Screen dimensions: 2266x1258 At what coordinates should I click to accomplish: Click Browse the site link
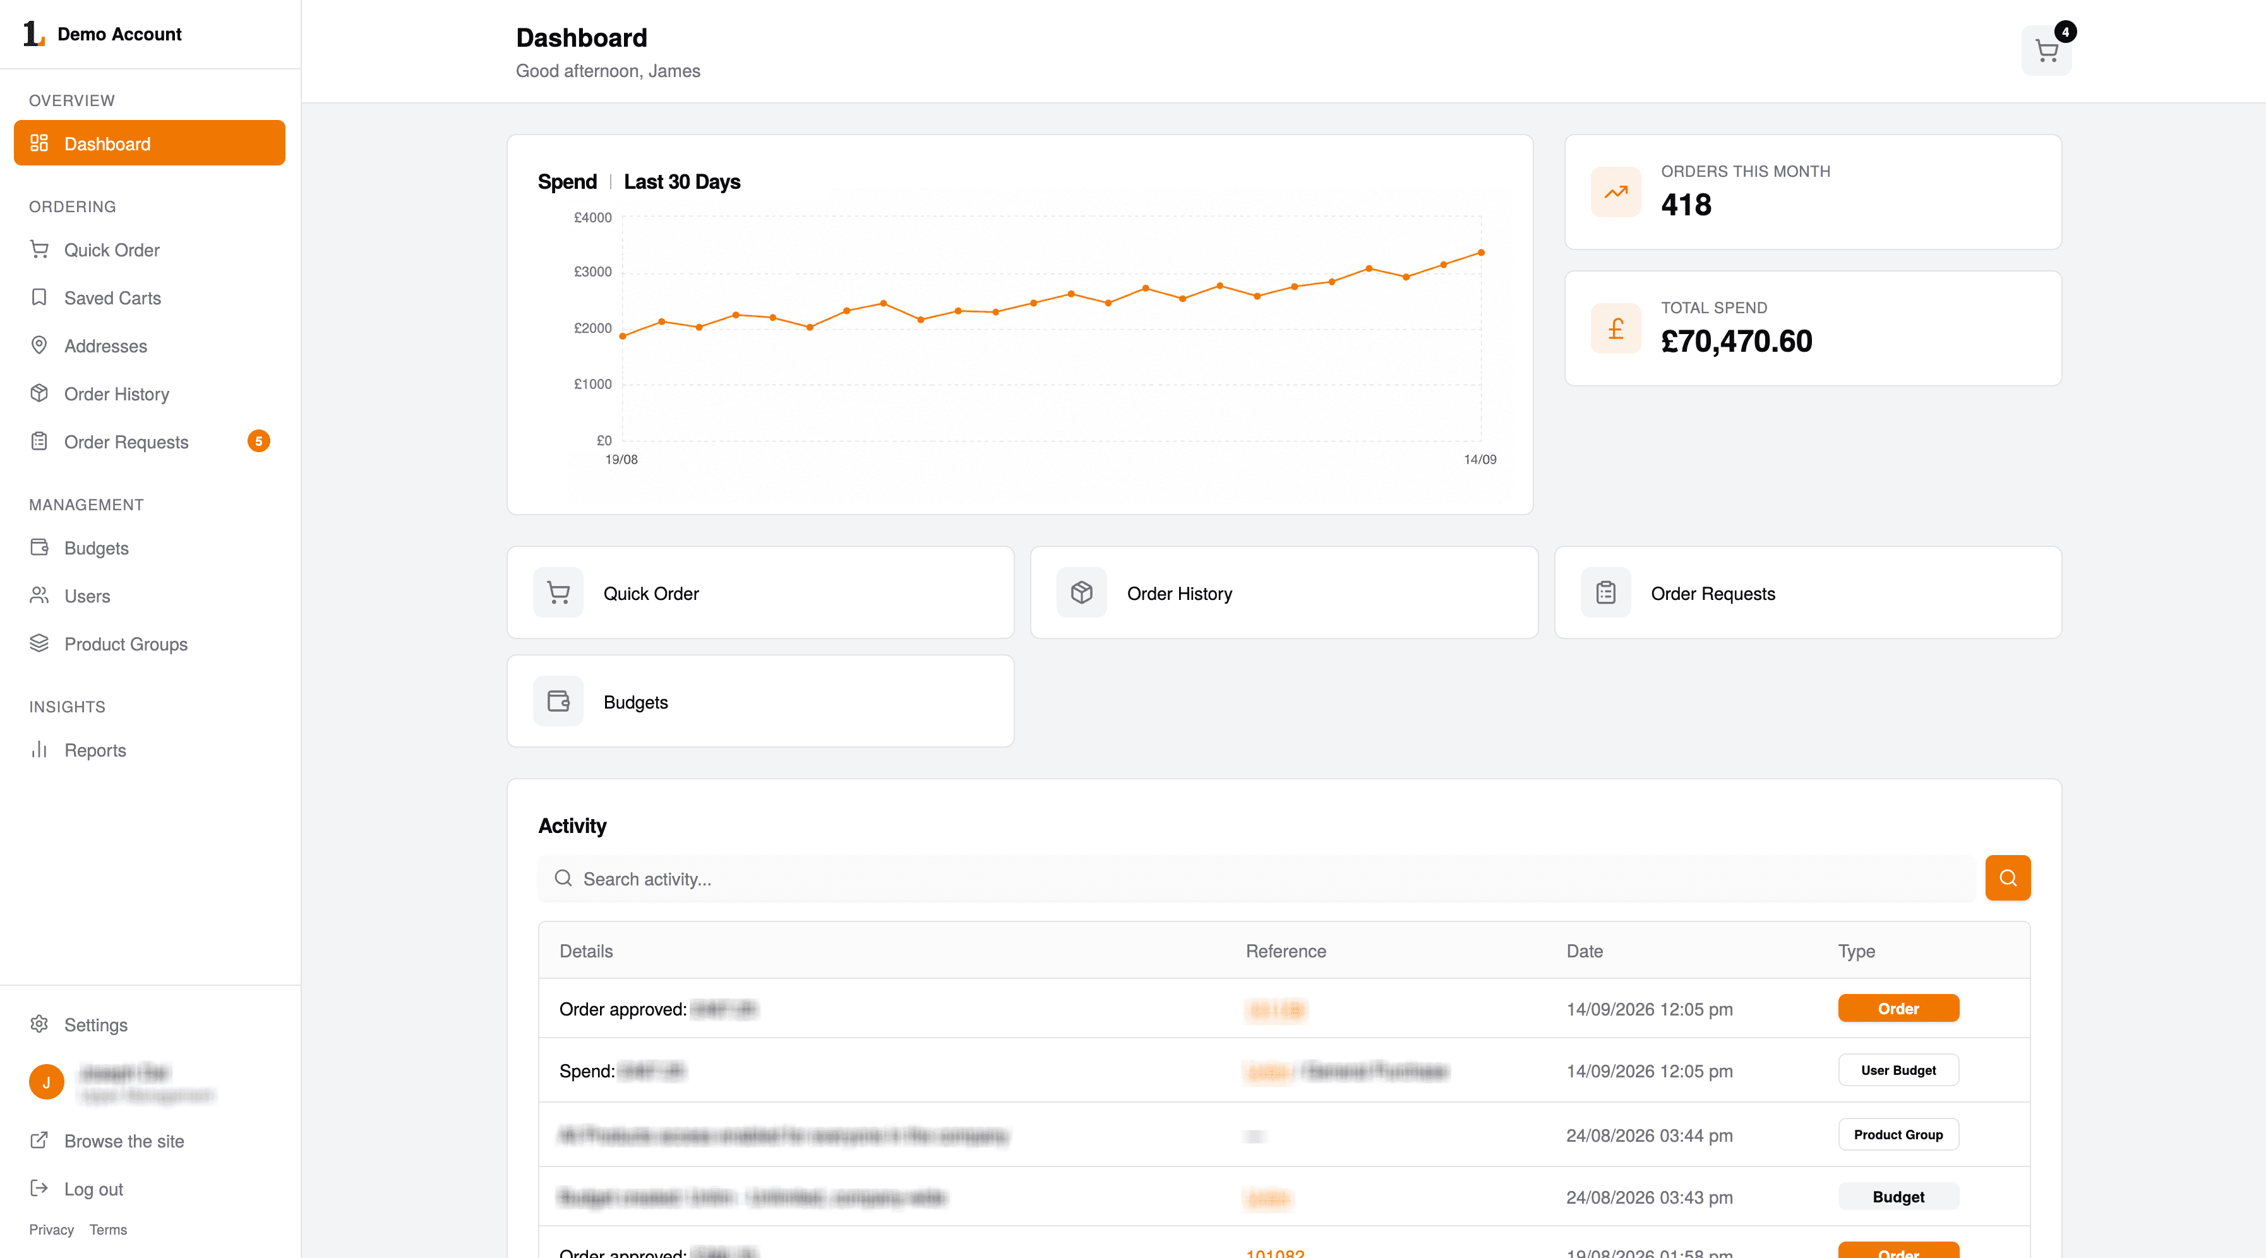[x=124, y=1140]
